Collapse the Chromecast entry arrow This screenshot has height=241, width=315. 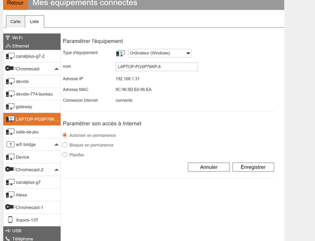coord(57,69)
